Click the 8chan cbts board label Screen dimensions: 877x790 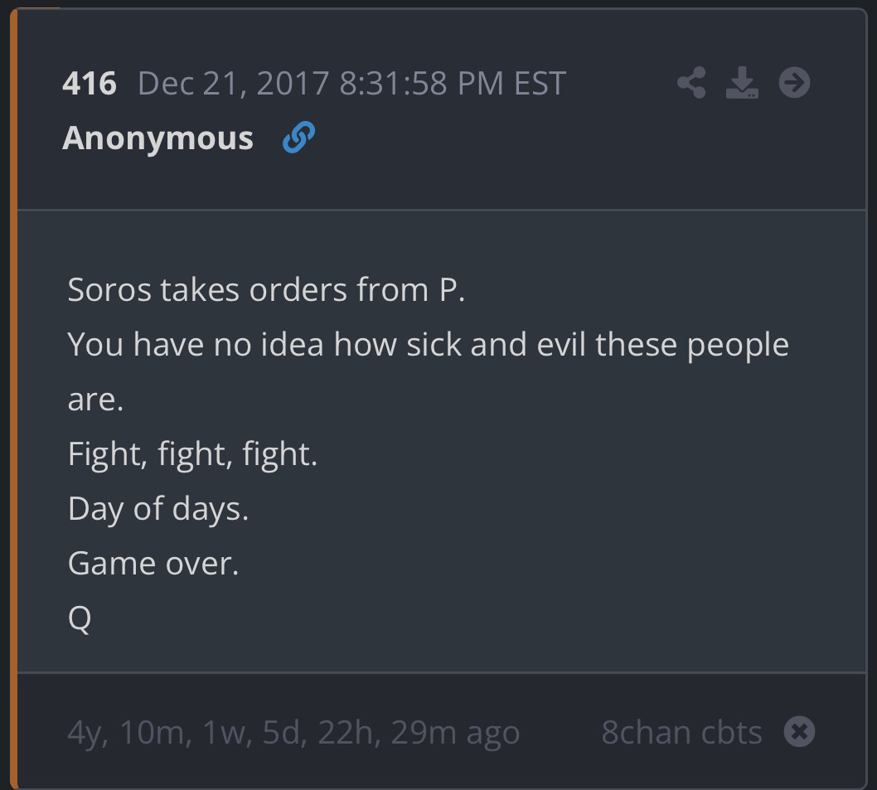[681, 732]
